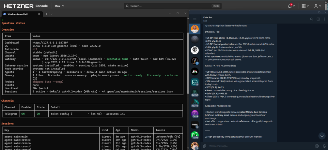
Task: Search within the Kate Bot chat
Action: [x=311, y=19]
